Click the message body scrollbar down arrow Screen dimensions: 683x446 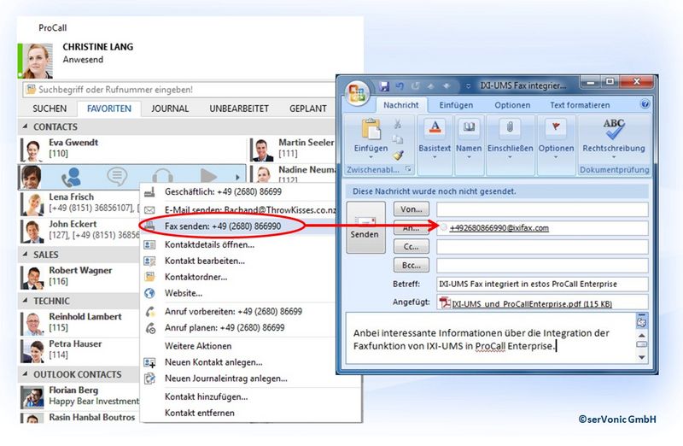point(642,357)
